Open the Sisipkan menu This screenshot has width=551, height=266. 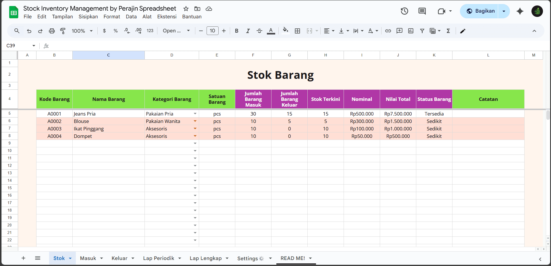coord(88,17)
